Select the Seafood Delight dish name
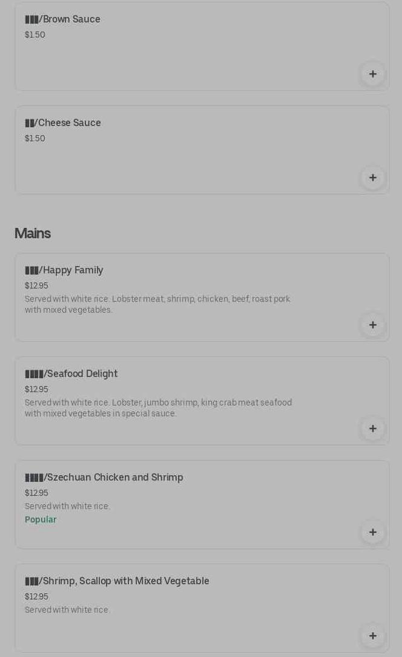The image size is (402, 657). [71, 374]
